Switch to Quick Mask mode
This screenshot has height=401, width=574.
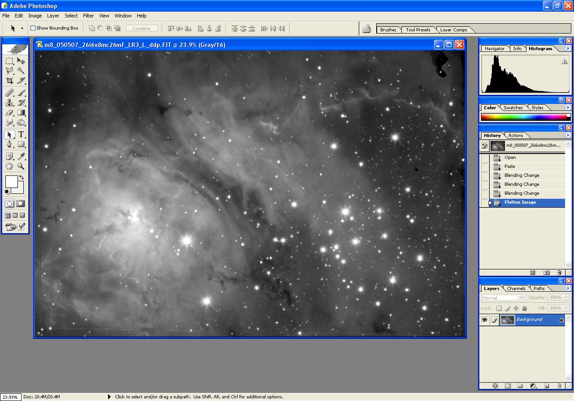pos(21,204)
